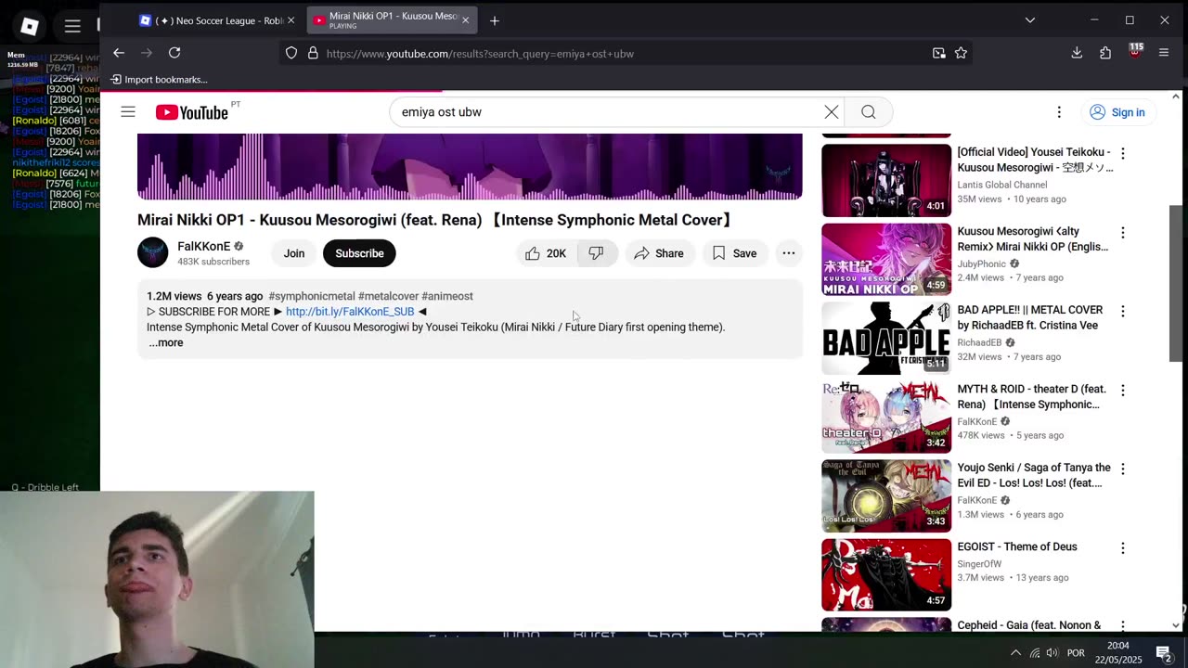
Task: Open options for MYTH & ROID theater D
Action: click(1123, 390)
